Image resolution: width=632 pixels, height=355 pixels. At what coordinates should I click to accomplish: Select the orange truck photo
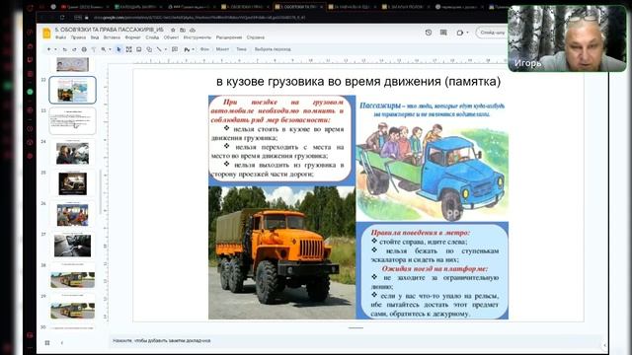(281, 252)
